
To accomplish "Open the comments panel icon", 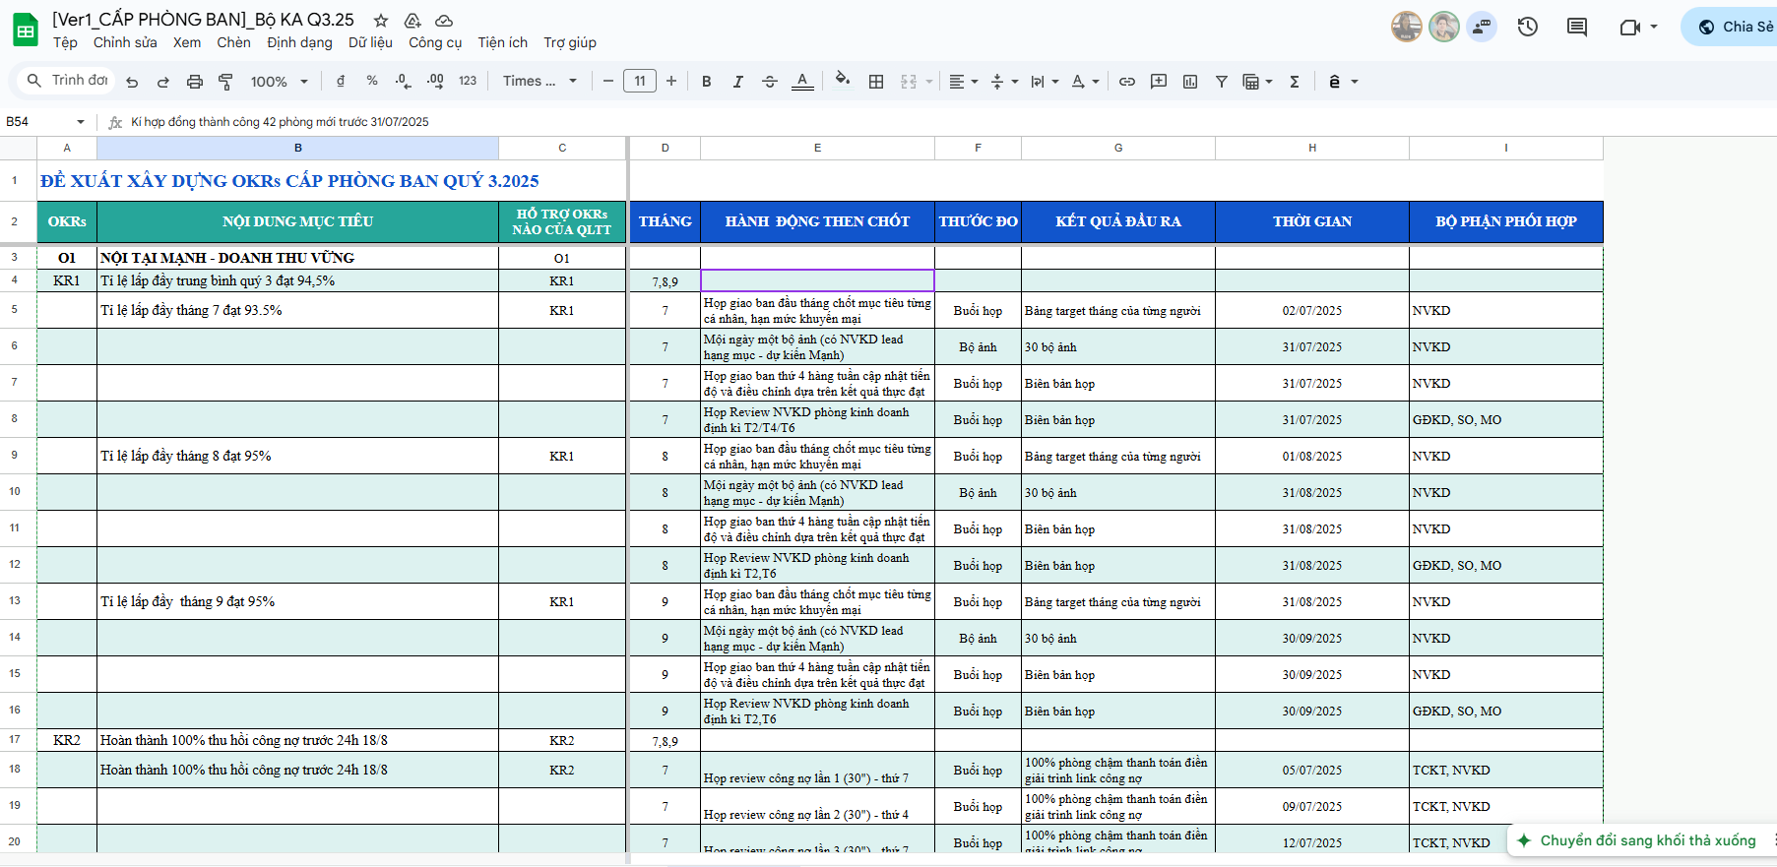I will click(1577, 27).
